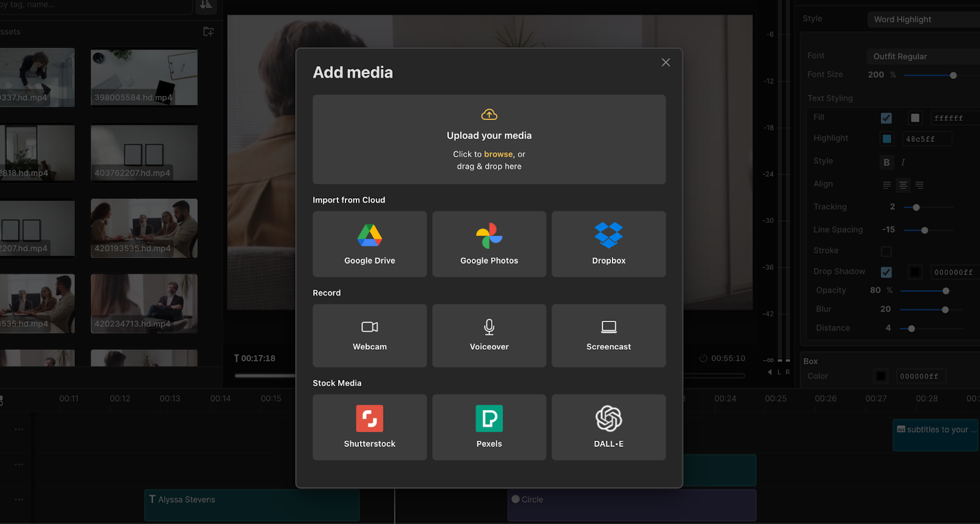Click the 00:55:10 duration display
This screenshot has width=980, height=524.
tap(728, 359)
